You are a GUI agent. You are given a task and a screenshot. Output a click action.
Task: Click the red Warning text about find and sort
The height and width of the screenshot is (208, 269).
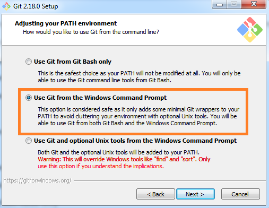[124, 163]
